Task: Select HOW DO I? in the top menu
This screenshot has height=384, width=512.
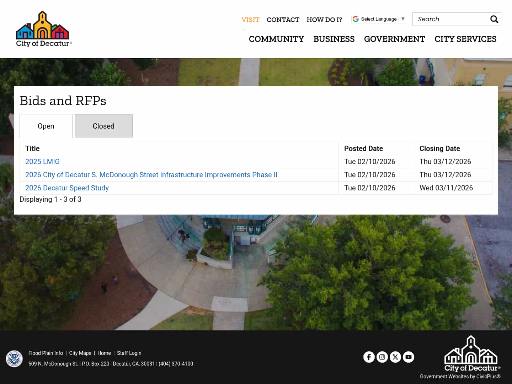Action: coord(324,20)
